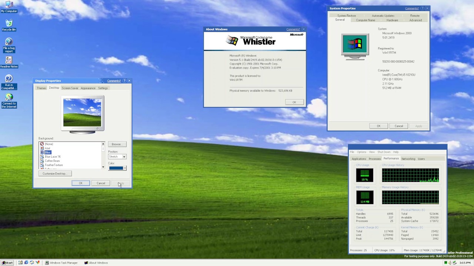Select the Readme Notes desktop icon
Screen dimensions: 474x266
pos(9,62)
